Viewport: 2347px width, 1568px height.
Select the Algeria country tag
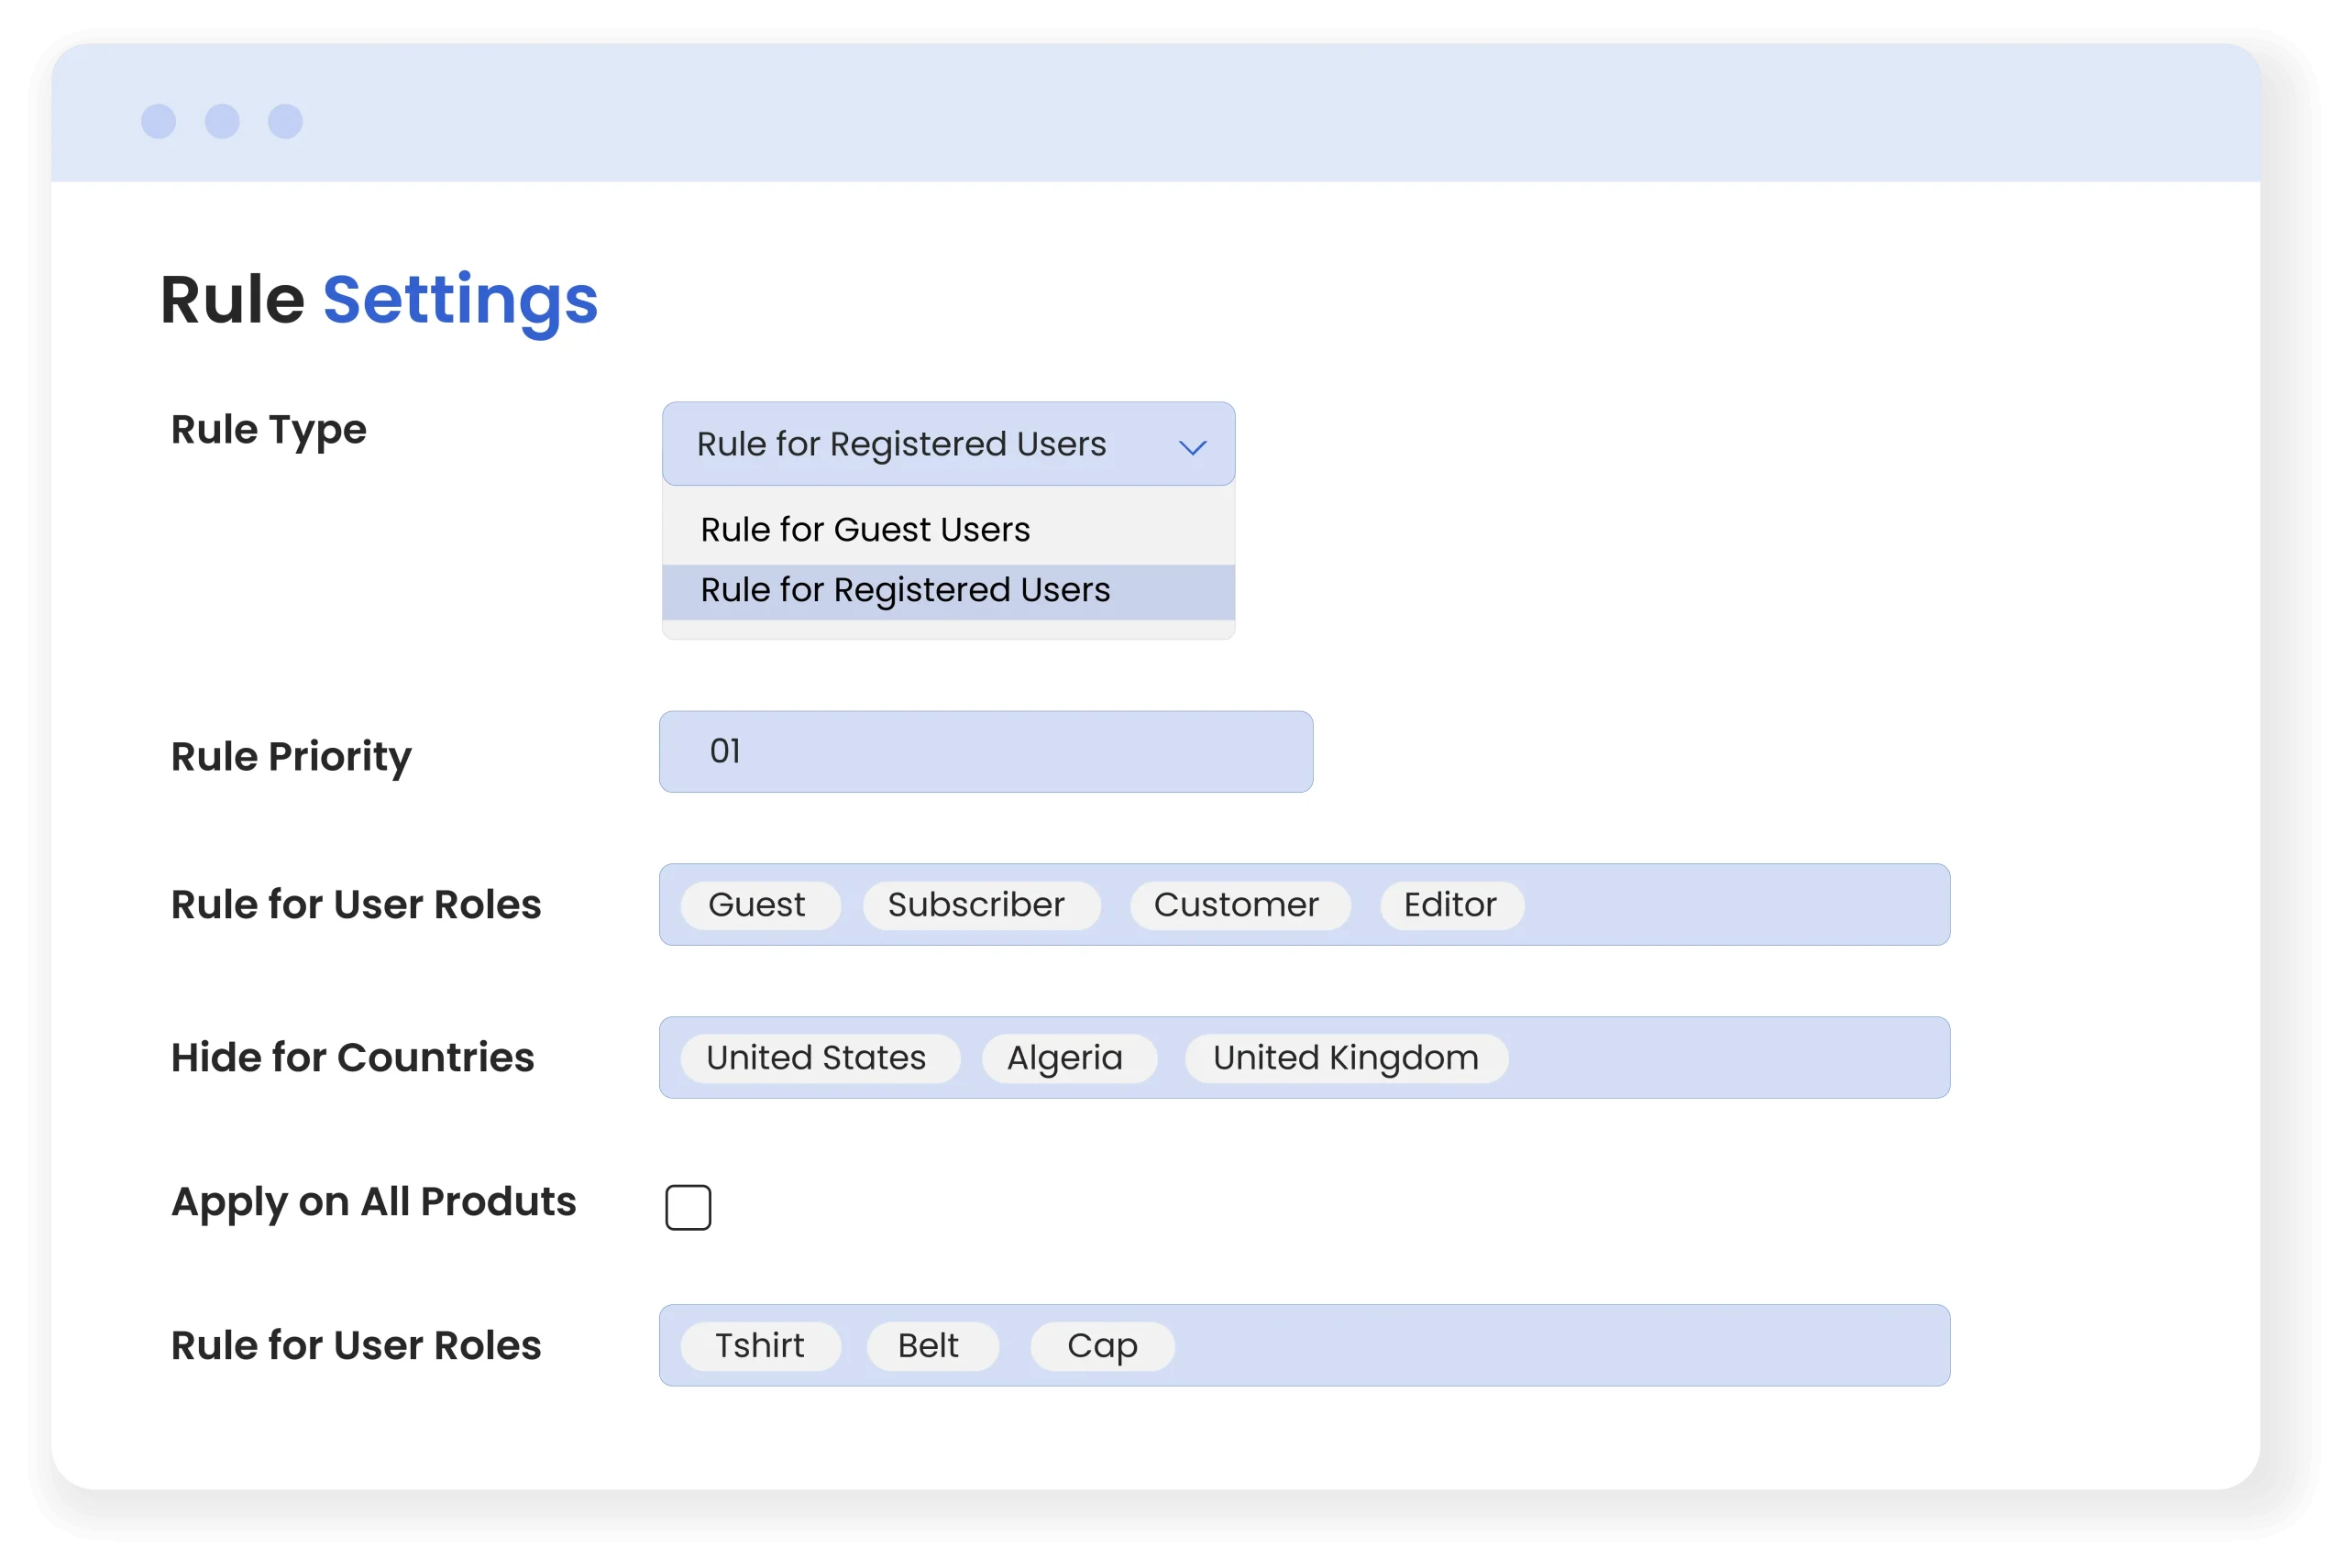coord(1066,1058)
